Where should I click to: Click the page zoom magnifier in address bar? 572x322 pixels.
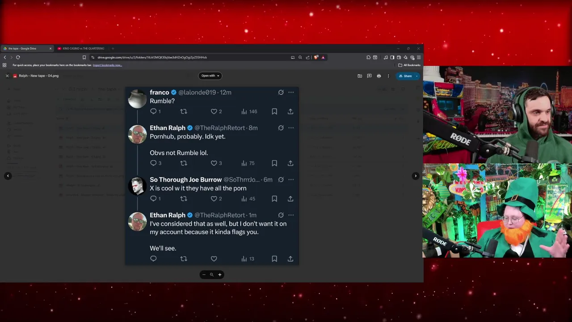pos(300,57)
